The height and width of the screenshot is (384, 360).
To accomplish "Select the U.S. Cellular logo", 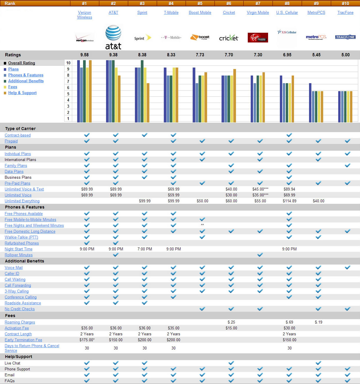I will [287, 32].
